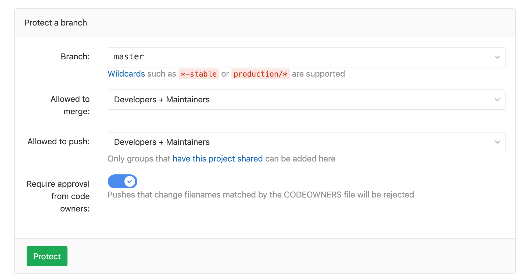Follow the have this project shared link
The image size is (530, 280).
tap(217, 159)
